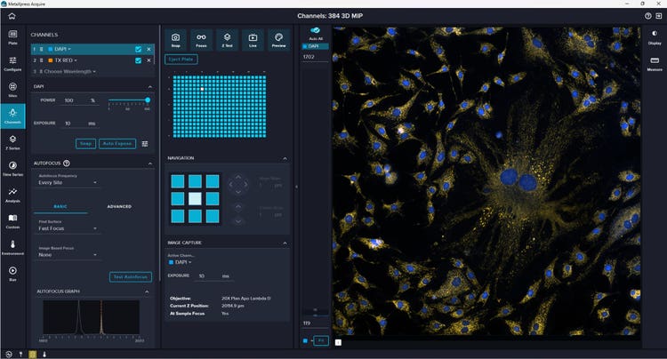667x359 pixels.
Task: Click the Snap camera toolbar icon
Action: pos(176,40)
